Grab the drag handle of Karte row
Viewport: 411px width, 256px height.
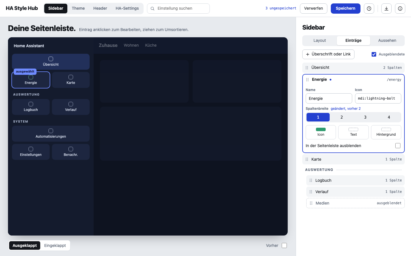click(x=307, y=159)
